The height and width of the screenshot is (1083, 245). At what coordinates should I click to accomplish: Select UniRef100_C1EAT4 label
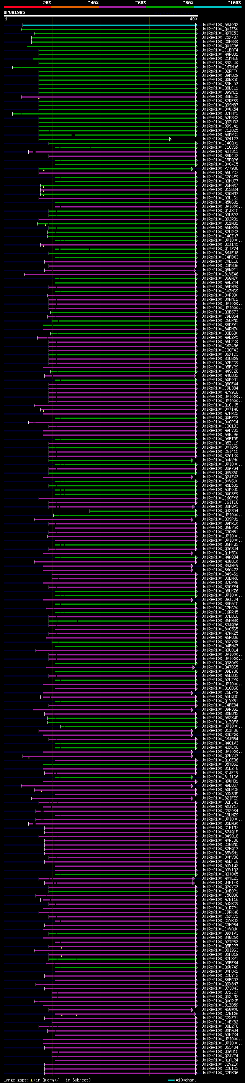220,50
